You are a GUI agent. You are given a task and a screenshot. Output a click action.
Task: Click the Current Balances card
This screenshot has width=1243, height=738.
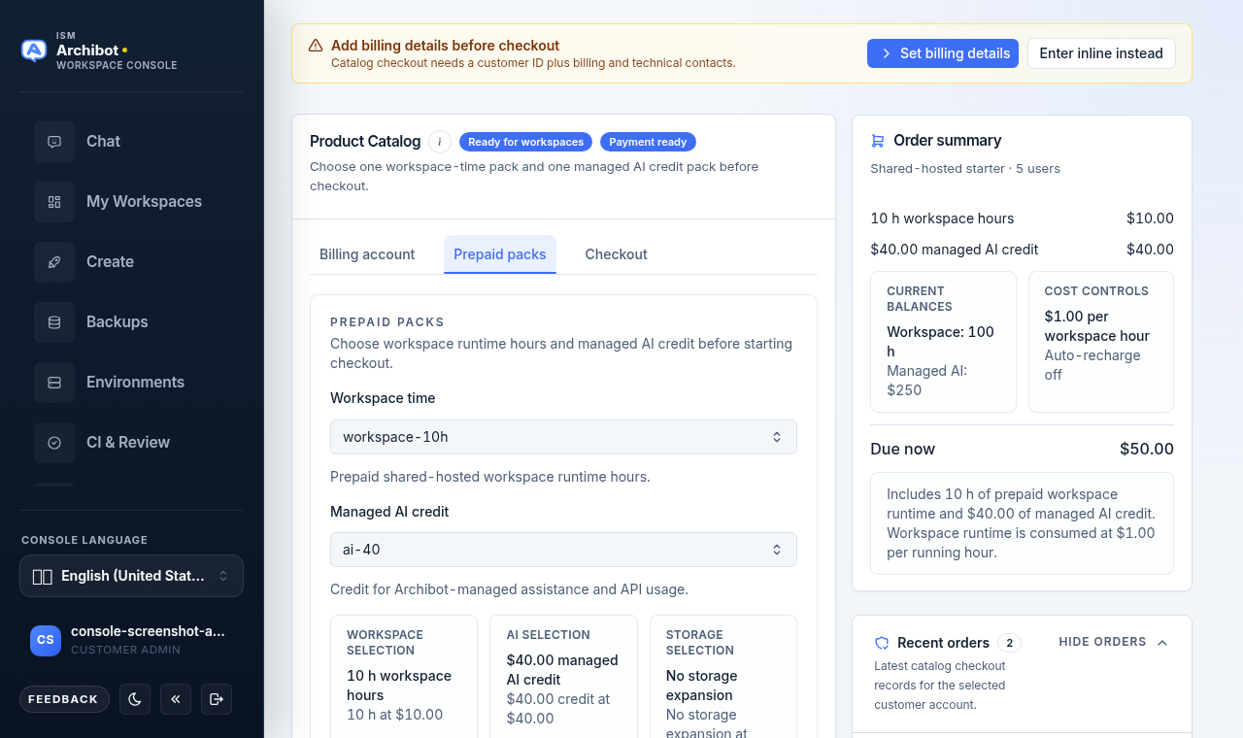click(x=943, y=342)
